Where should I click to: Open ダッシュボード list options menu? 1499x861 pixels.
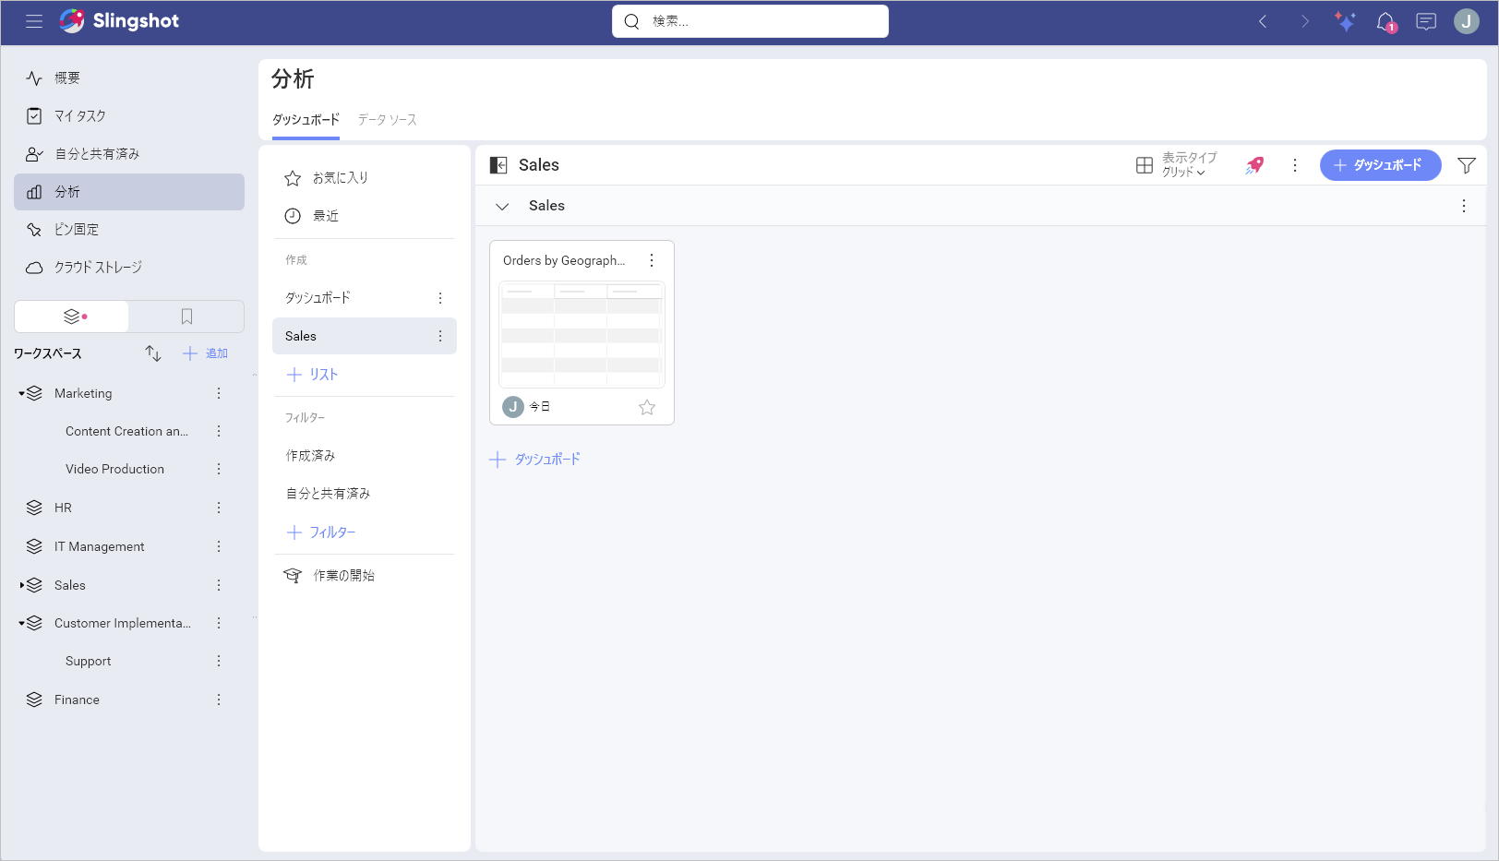440,298
